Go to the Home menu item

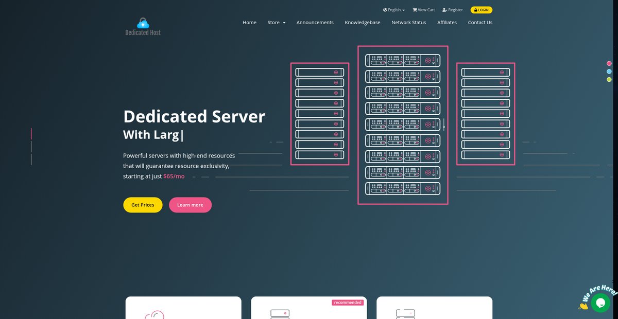[249, 22]
